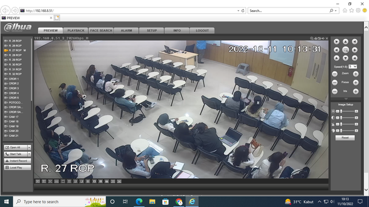Toggle the R. 25 ROP camera channel

click(x=16, y=41)
